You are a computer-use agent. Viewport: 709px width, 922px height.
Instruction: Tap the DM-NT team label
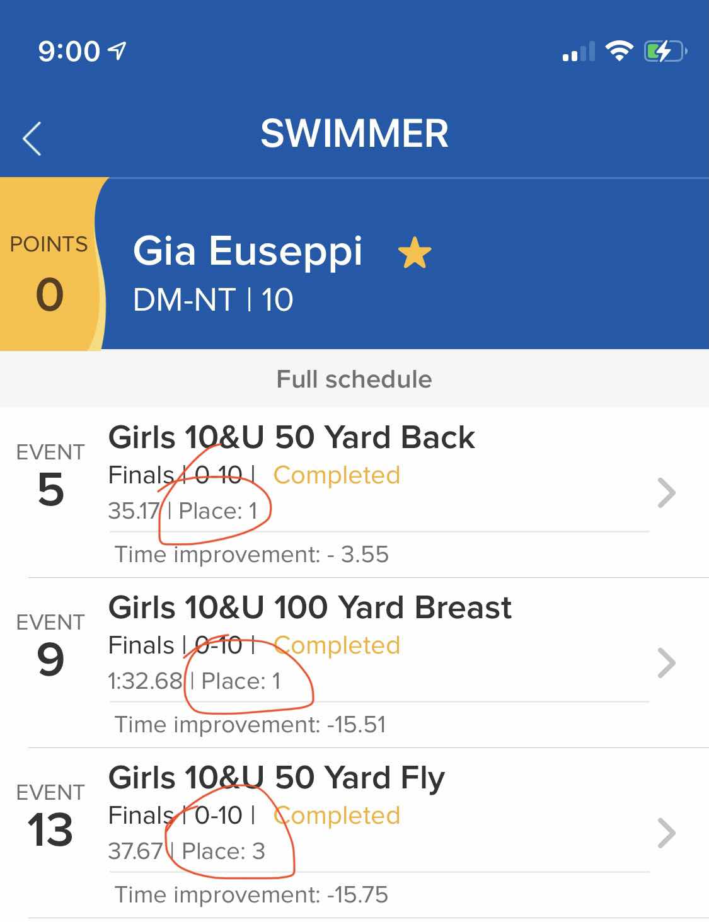185,299
